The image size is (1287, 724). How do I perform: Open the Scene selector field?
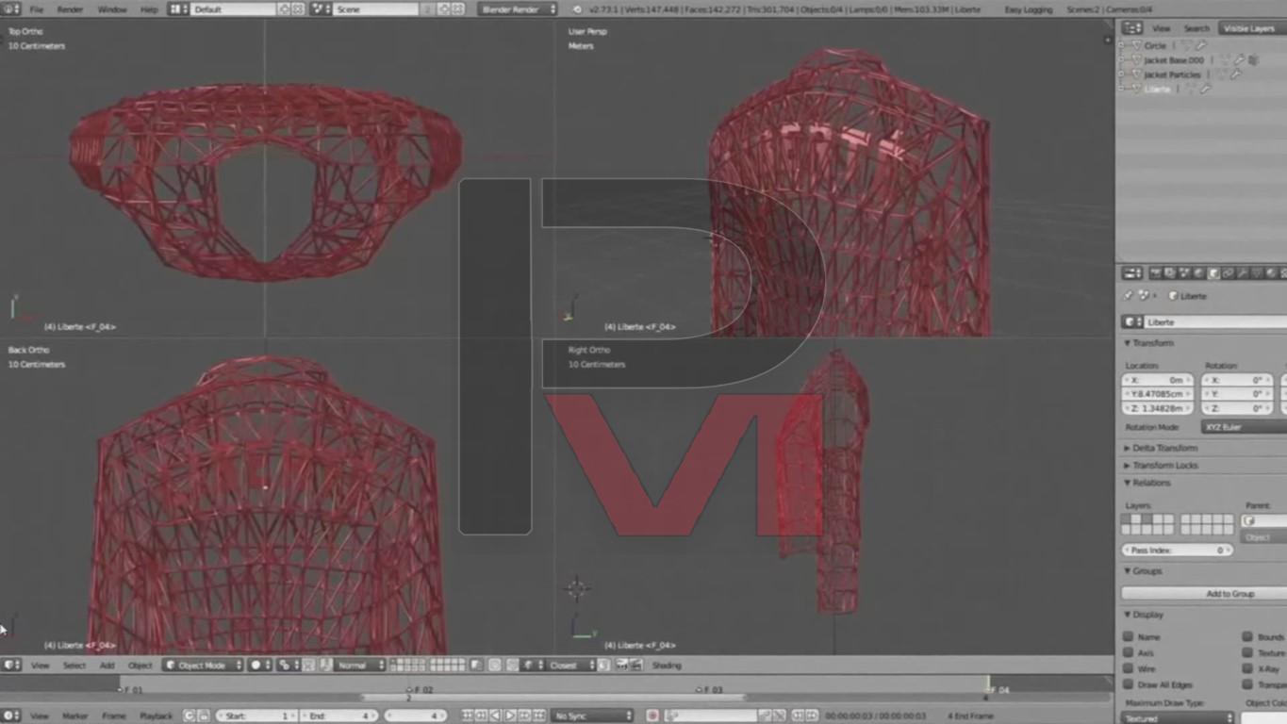(375, 9)
